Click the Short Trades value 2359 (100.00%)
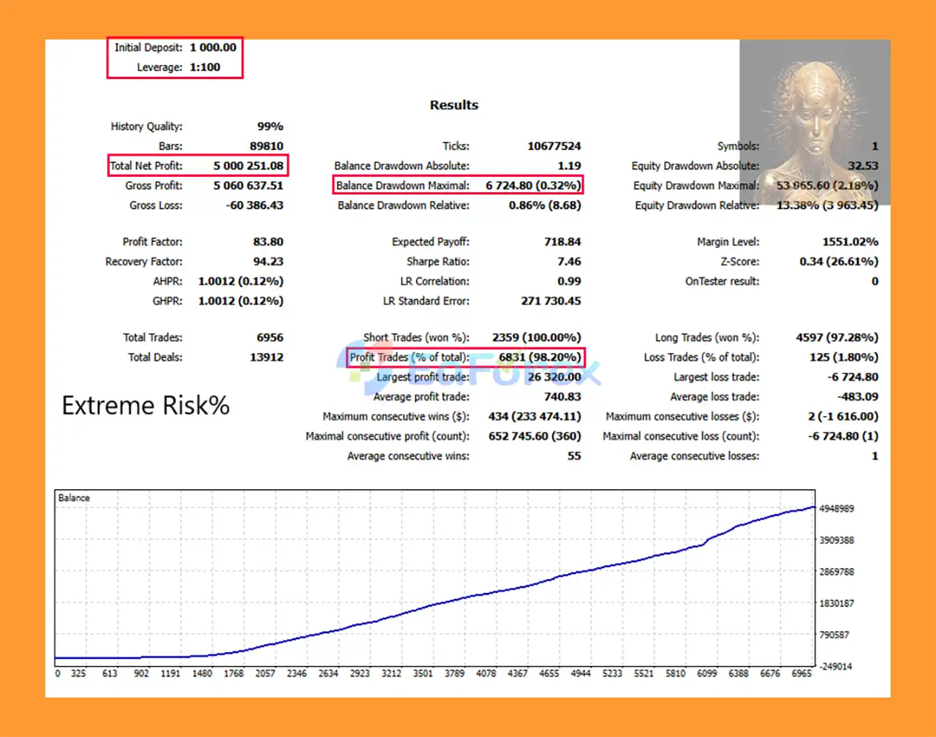This screenshot has width=936, height=737. (536, 338)
